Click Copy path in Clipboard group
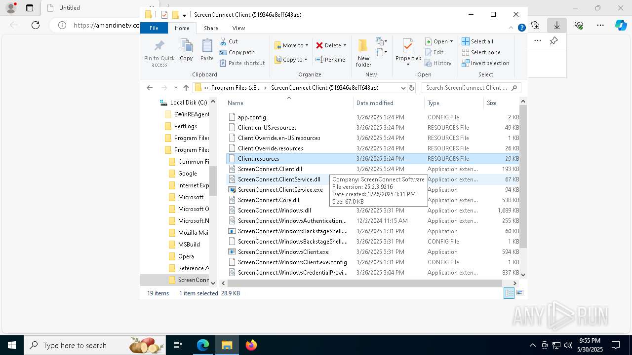Viewport: 632px width, 355px height. click(x=237, y=52)
